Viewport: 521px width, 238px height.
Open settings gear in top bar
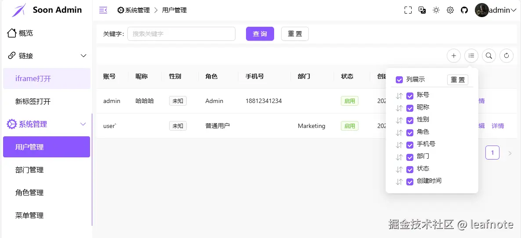pos(450,10)
